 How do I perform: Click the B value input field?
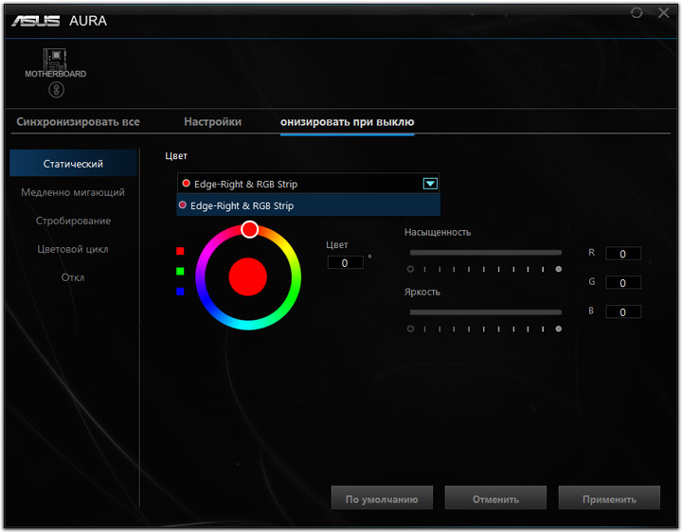(x=623, y=311)
